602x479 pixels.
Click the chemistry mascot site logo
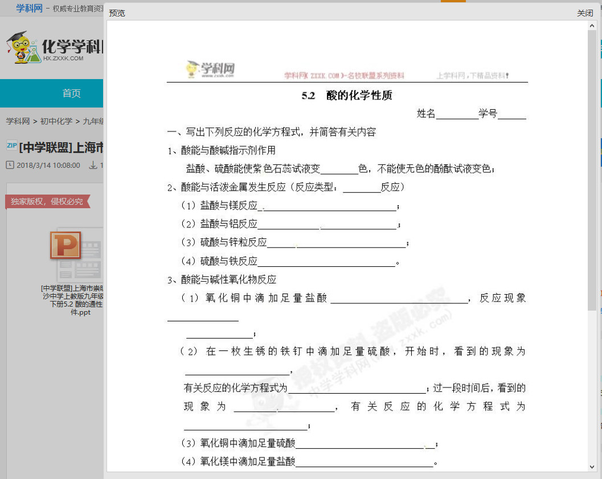tap(20, 48)
